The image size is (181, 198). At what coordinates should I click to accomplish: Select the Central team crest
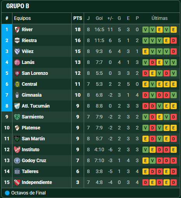pyautogui.click(x=17, y=84)
